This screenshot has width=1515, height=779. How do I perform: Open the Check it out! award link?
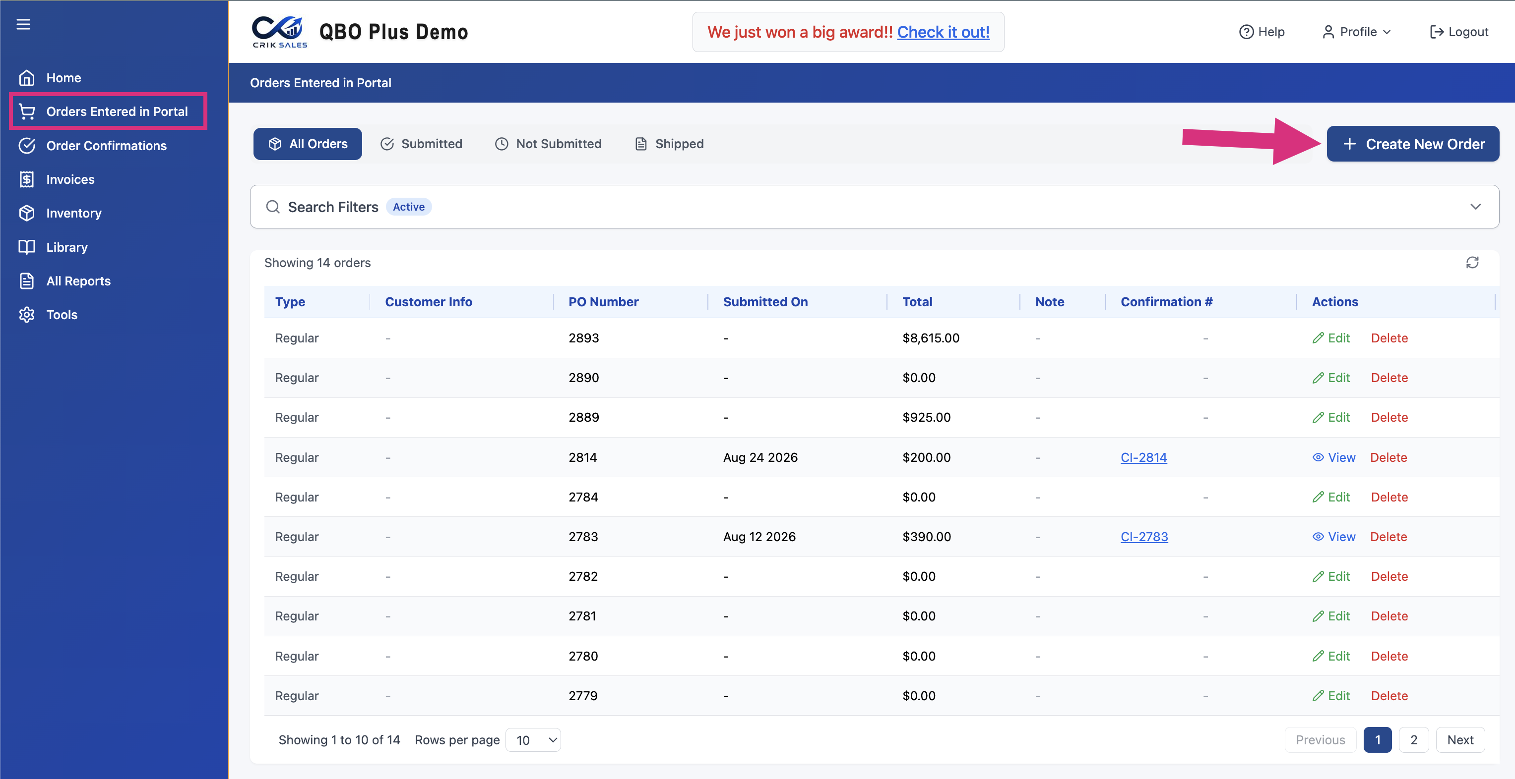[943, 32]
